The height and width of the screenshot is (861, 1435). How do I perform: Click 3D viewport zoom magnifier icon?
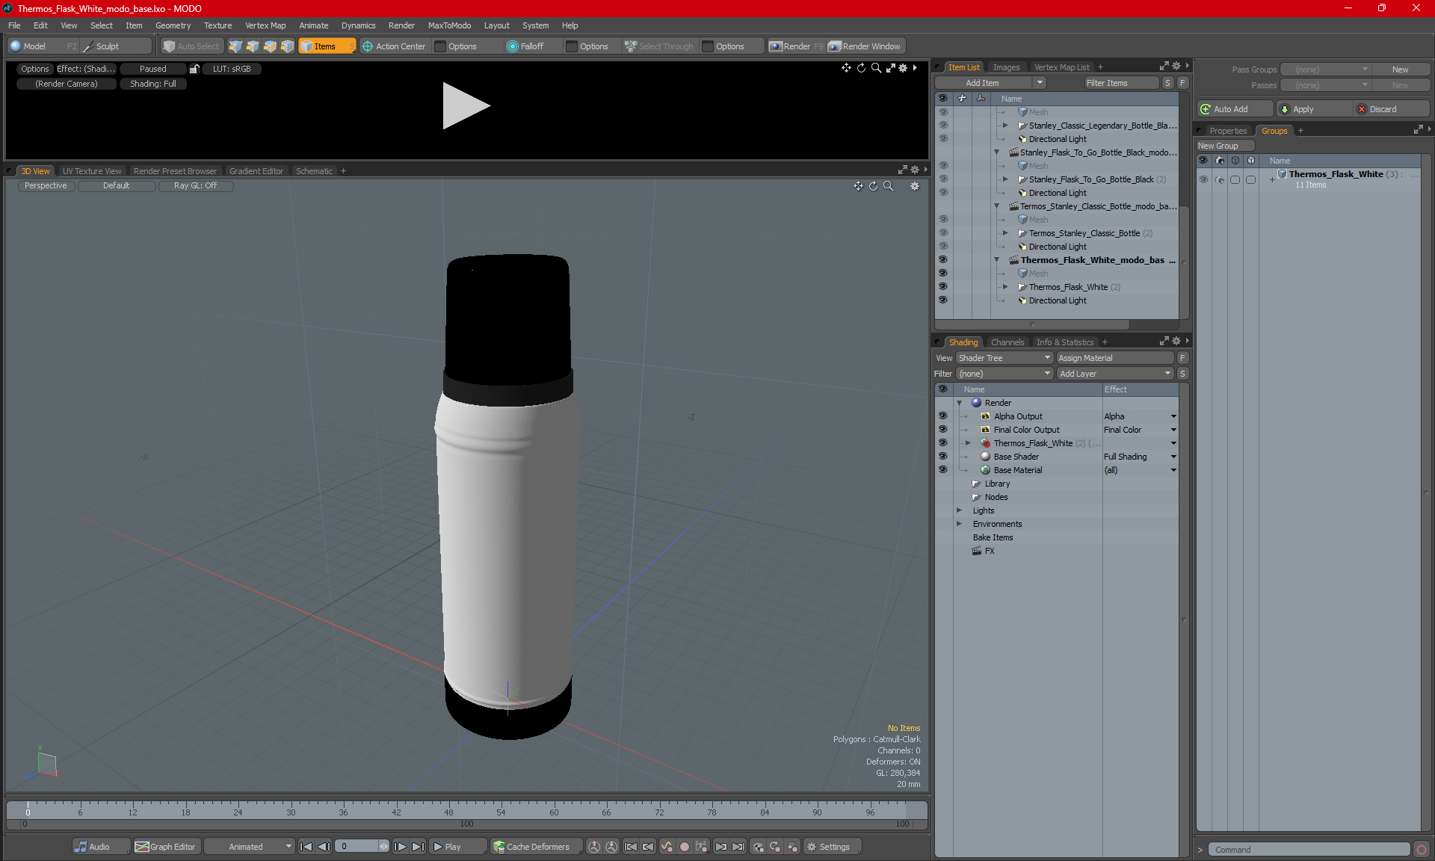coord(888,186)
